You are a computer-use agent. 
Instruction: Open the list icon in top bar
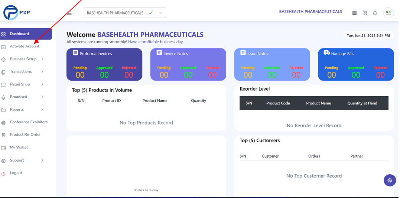[354, 13]
